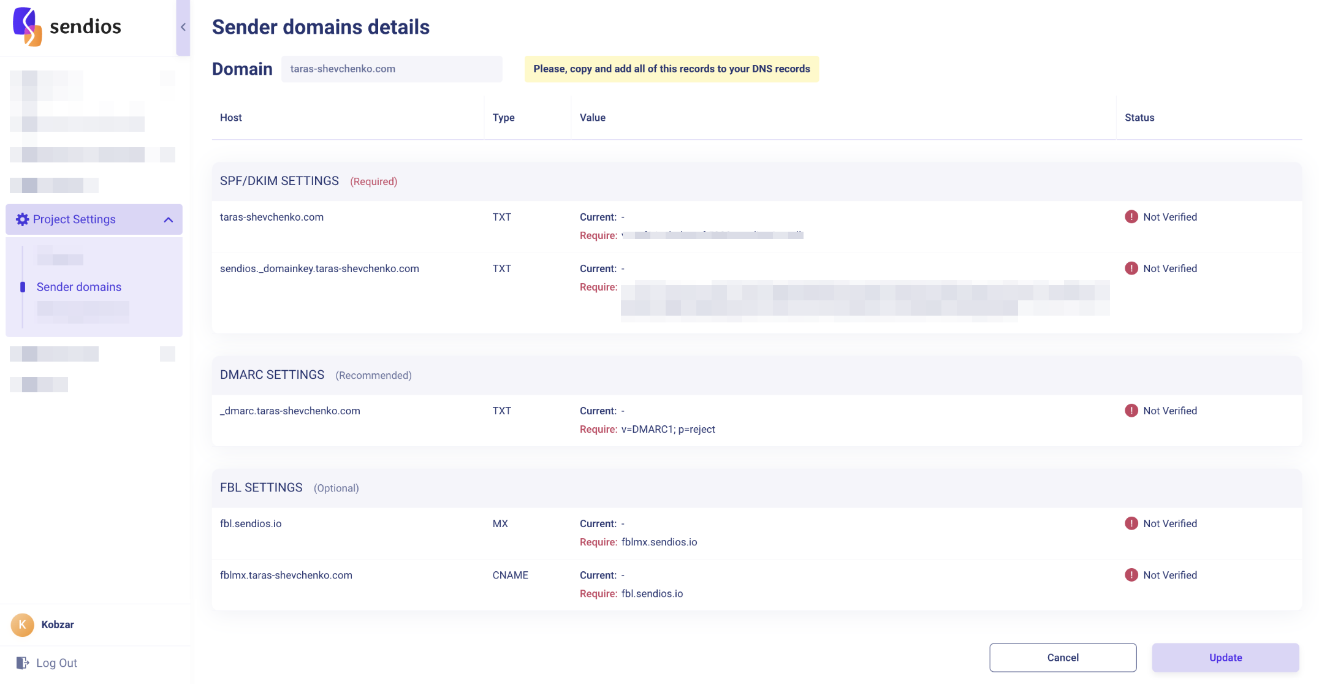This screenshot has height=684, width=1319.
Task: Click the DKIM record Not Verified icon
Action: [1131, 268]
